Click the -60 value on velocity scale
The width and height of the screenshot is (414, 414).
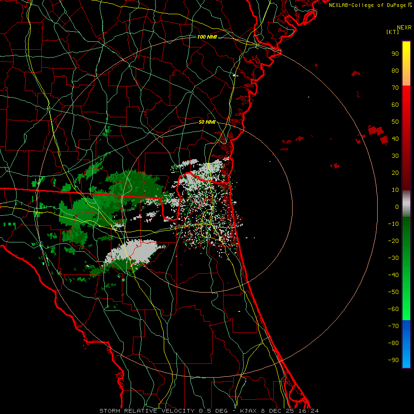coord(393,309)
